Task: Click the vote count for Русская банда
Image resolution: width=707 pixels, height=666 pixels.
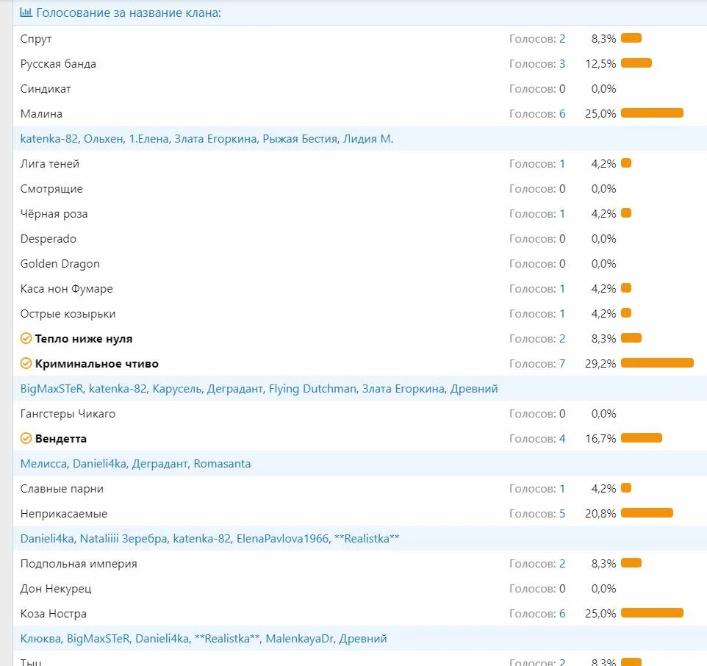Action: pos(562,64)
